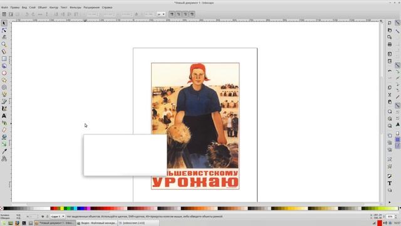
Task: Select the Rectangle tool
Action: pos(4,58)
